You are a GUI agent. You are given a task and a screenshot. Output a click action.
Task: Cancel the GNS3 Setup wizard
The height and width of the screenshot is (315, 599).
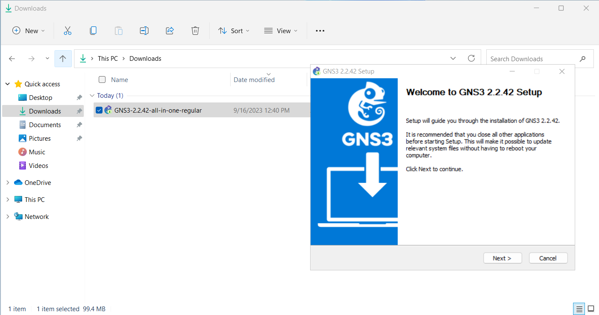pyautogui.click(x=548, y=258)
